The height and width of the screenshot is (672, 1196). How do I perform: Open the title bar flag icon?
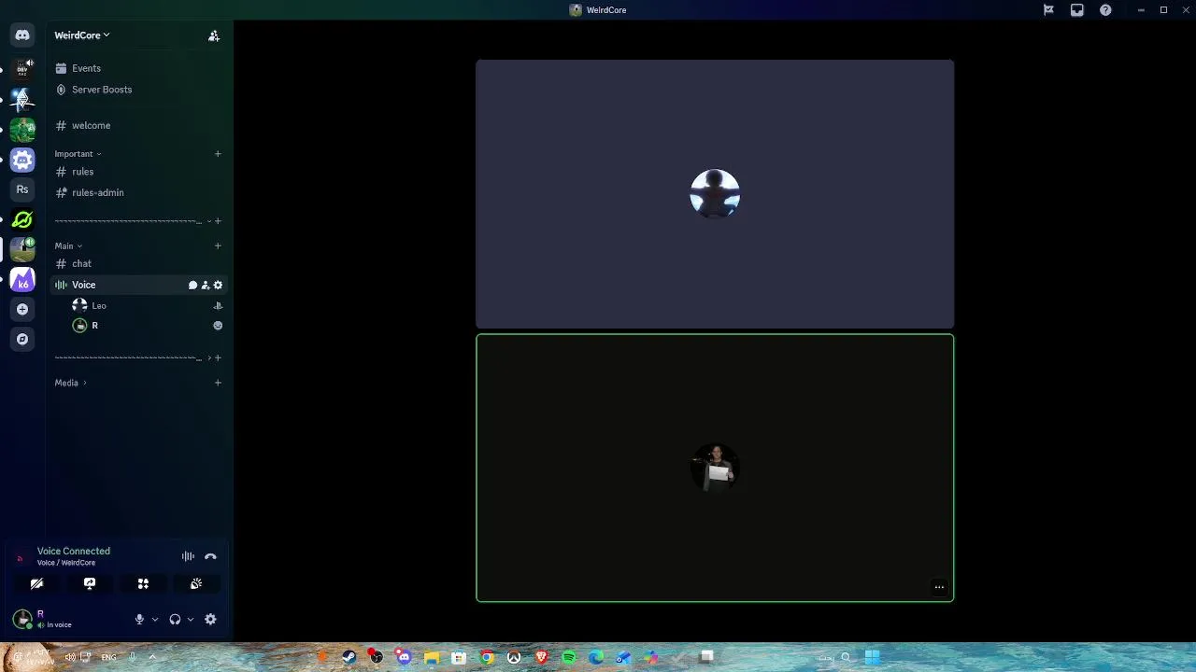pyautogui.click(x=1048, y=10)
